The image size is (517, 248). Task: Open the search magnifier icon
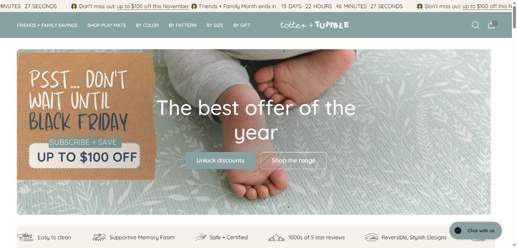tap(475, 25)
